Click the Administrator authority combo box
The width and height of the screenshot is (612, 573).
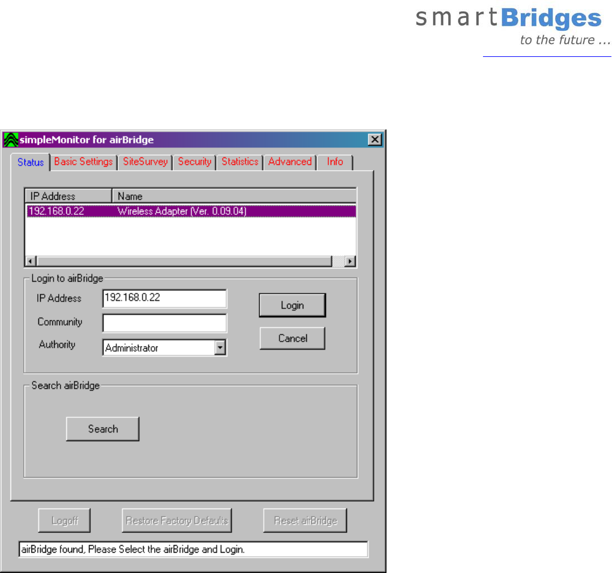coord(164,347)
